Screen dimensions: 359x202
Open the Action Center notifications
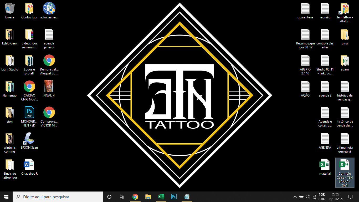pos(351,196)
